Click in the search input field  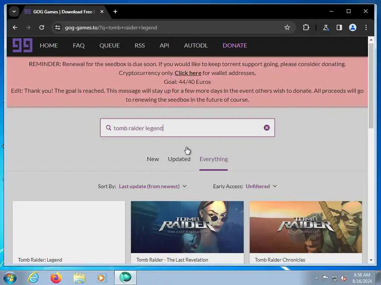pyautogui.click(x=188, y=128)
